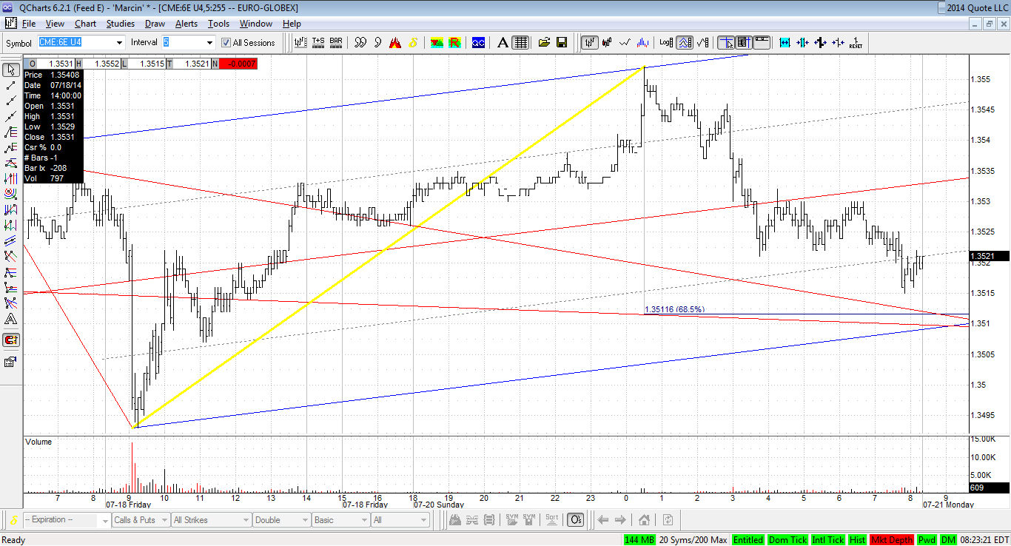Click the blue QC icon

click(478, 43)
